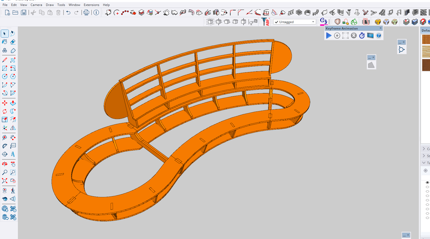Viewport: 430px width, 239px height.
Task: Select the Eraser tool
Action: pos(13,42)
